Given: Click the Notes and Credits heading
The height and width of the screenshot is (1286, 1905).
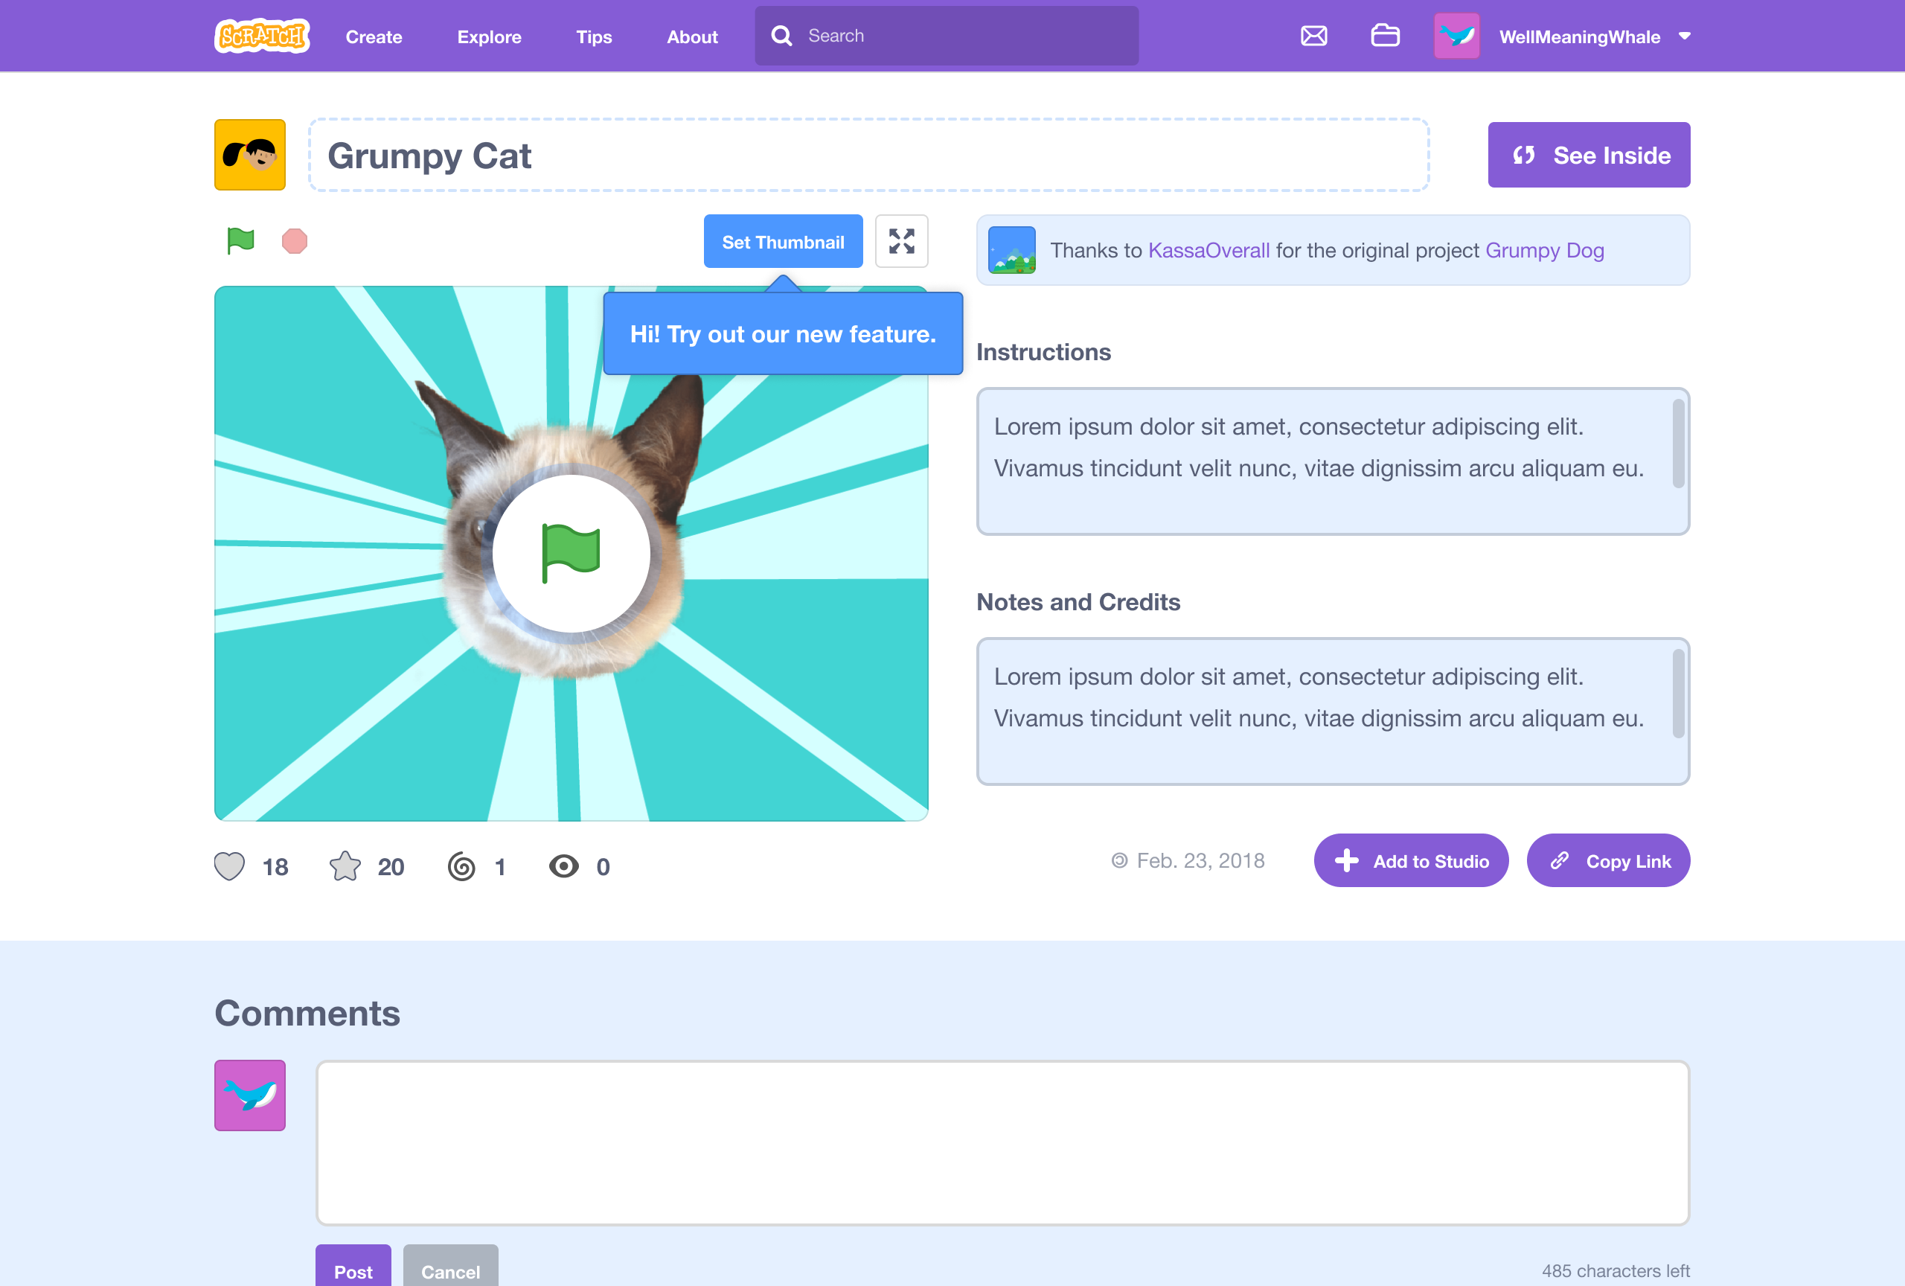Looking at the screenshot, I should pos(1078,602).
